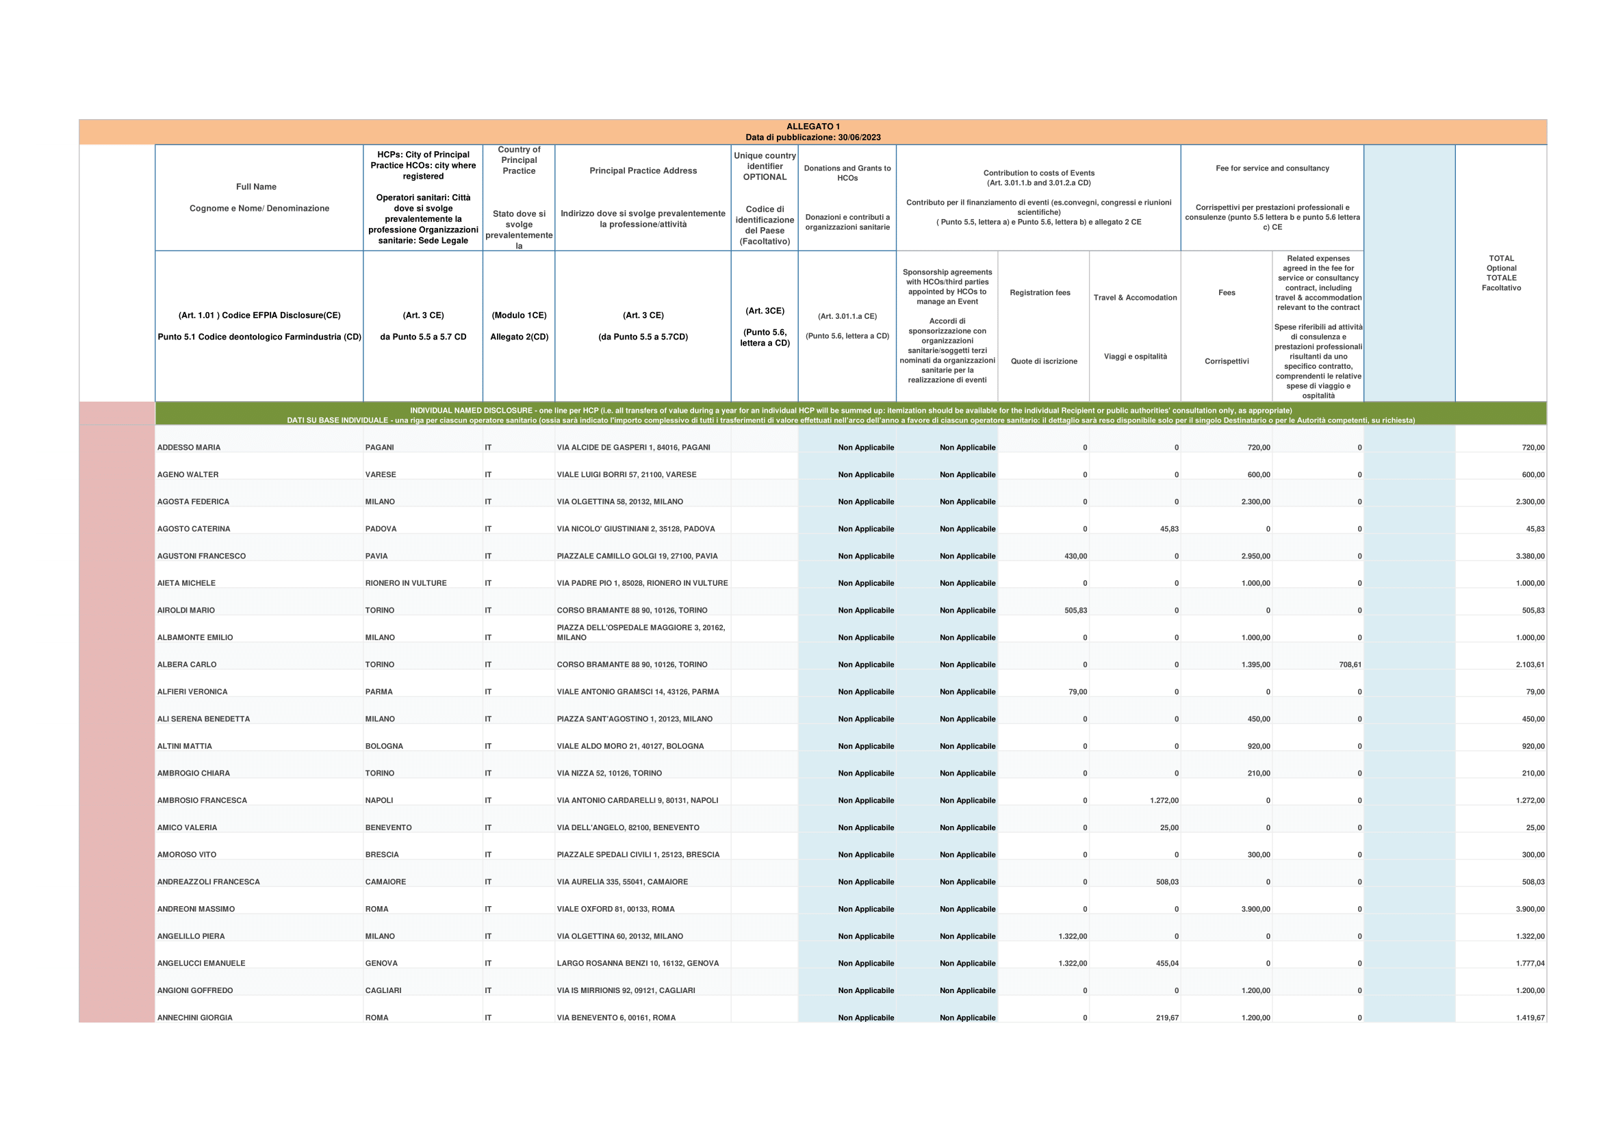The width and height of the screenshot is (1601, 1132).
Task: Click the name AGENO WALTER
Action: [188, 475]
